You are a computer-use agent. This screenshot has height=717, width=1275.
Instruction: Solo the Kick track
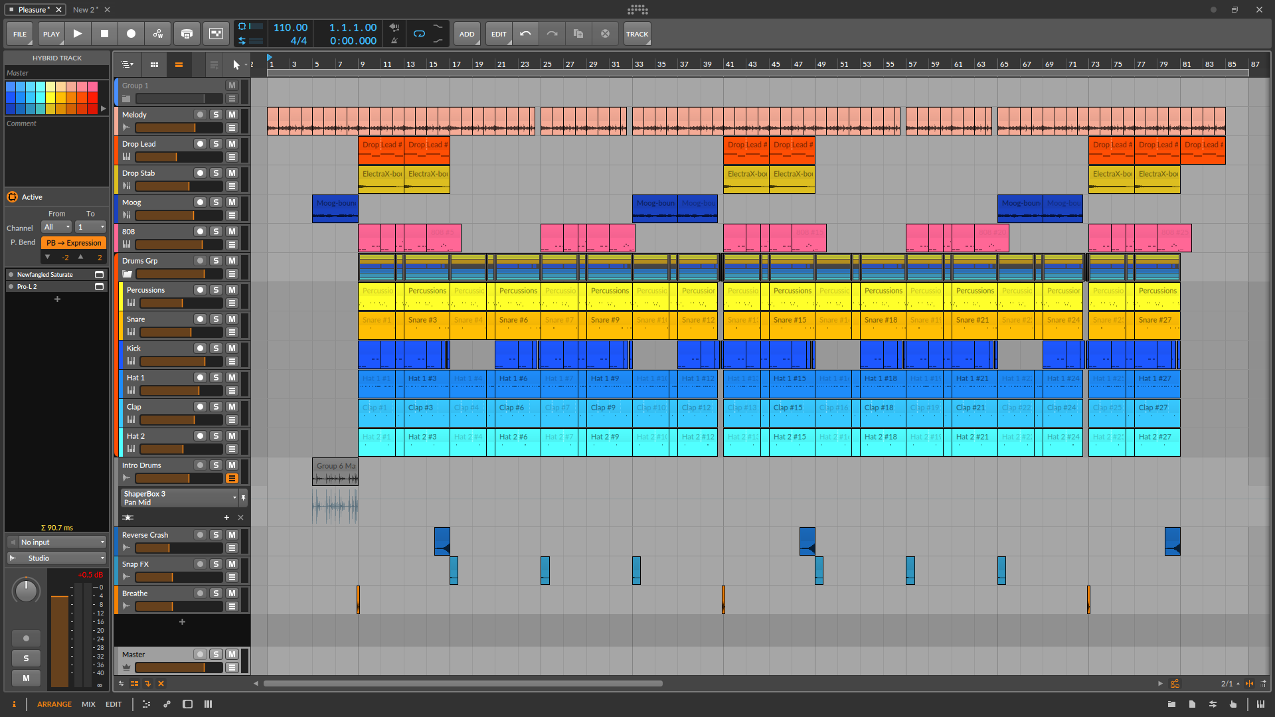tap(216, 349)
